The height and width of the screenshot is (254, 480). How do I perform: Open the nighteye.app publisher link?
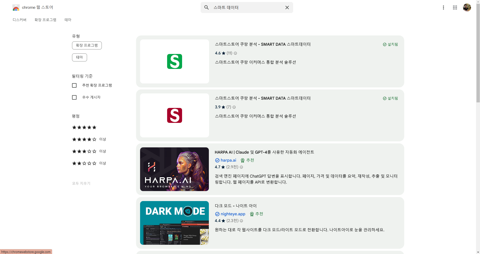(233, 214)
